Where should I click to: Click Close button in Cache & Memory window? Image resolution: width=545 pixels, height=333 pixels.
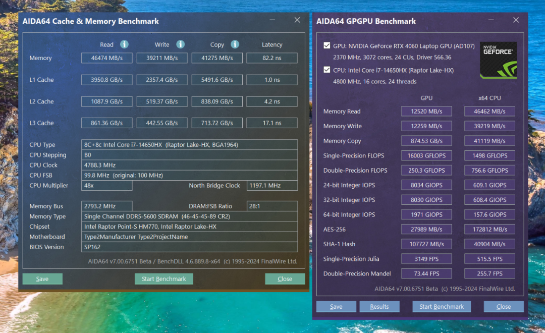point(285,279)
